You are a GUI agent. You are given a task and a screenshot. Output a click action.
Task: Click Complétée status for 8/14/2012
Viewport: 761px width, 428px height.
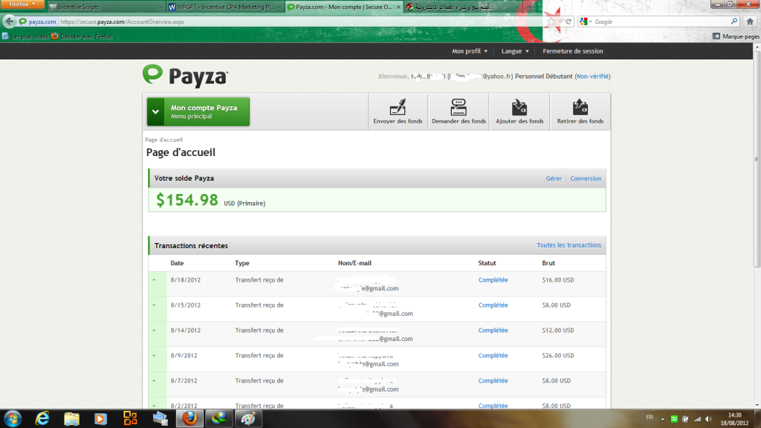pos(493,331)
